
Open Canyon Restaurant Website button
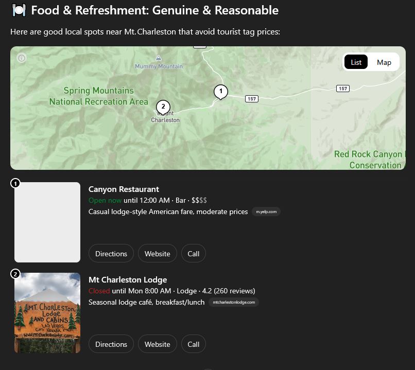(x=157, y=253)
